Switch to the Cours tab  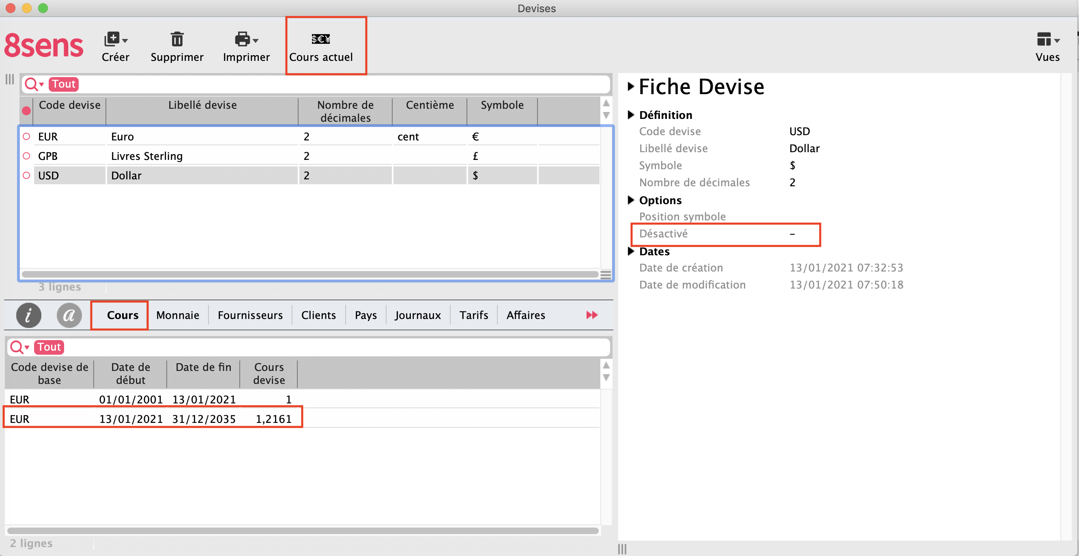(123, 315)
